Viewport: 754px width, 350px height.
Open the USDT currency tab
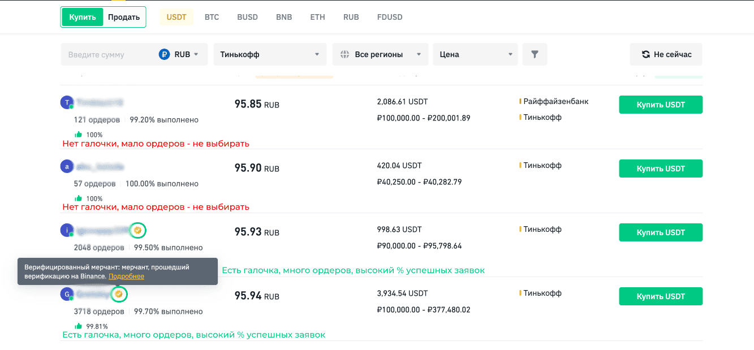(176, 17)
